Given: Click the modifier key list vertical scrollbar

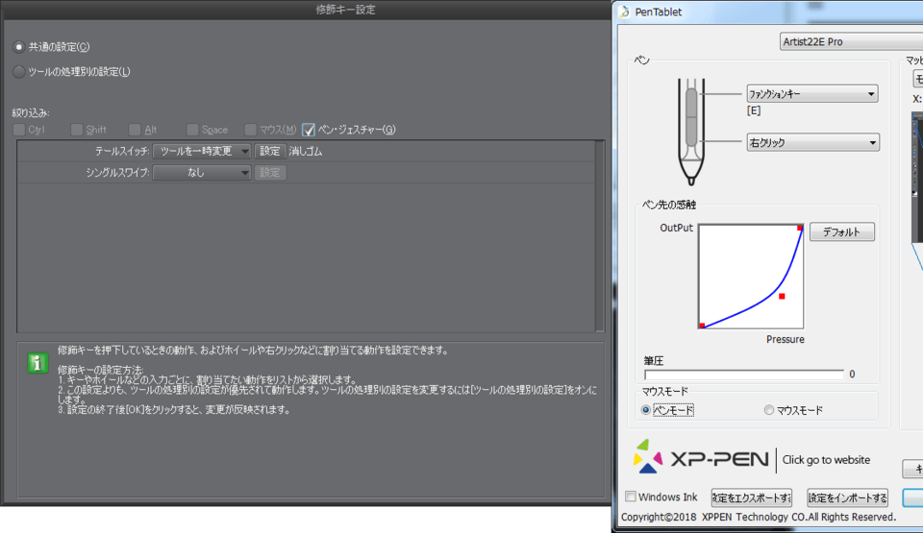Looking at the screenshot, I should pyautogui.click(x=600, y=236).
